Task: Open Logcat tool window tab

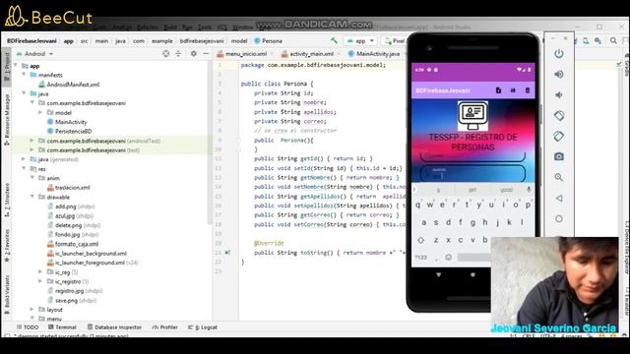Action: pos(203,327)
